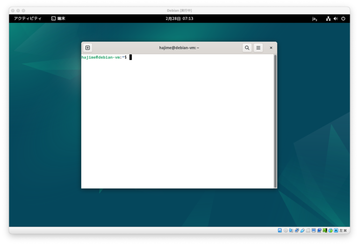Image resolution: width=359 pixels, height=245 pixels.
Task: Click VirtualBox green CPU status icon
Action: 325,231
